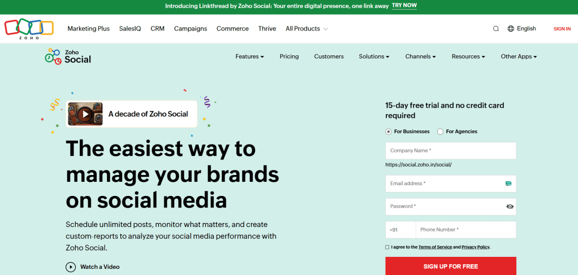Click the https://social.zoho.in/social/ URL text
Screen dimensions: 578x275
[x=419, y=165]
